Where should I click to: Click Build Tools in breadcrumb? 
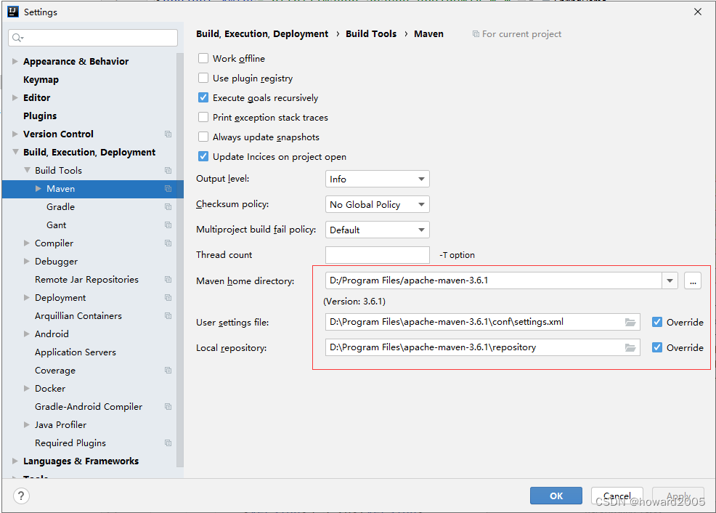pyautogui.click(x=371, y=34)
